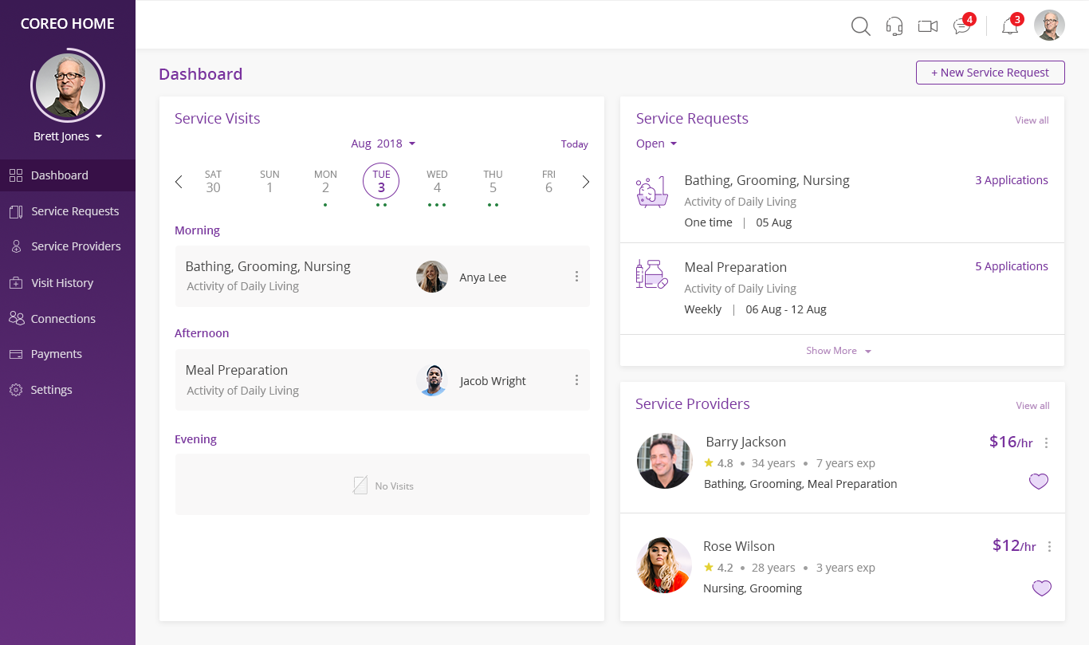The width and height of the screenshot is (1089, 645).
Task: Click the meal preparation bottle icon
Action: 652,275
